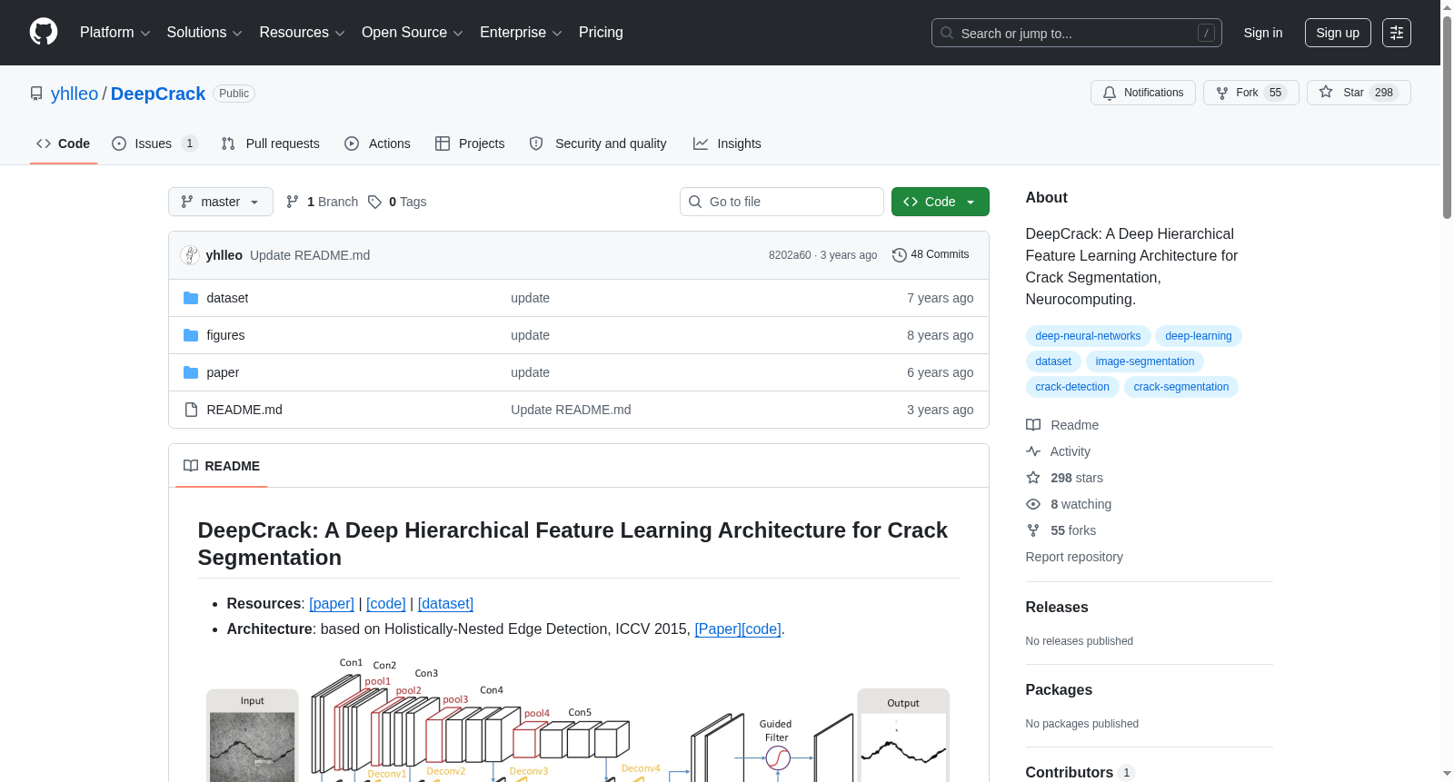
Task: Open the dataset folder name
Action: click(x=227, y=298)
